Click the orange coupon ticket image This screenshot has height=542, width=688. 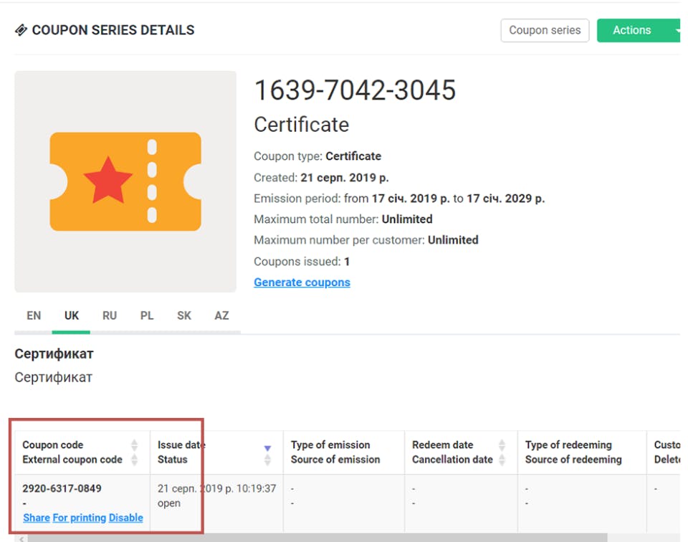coord(125,181)
